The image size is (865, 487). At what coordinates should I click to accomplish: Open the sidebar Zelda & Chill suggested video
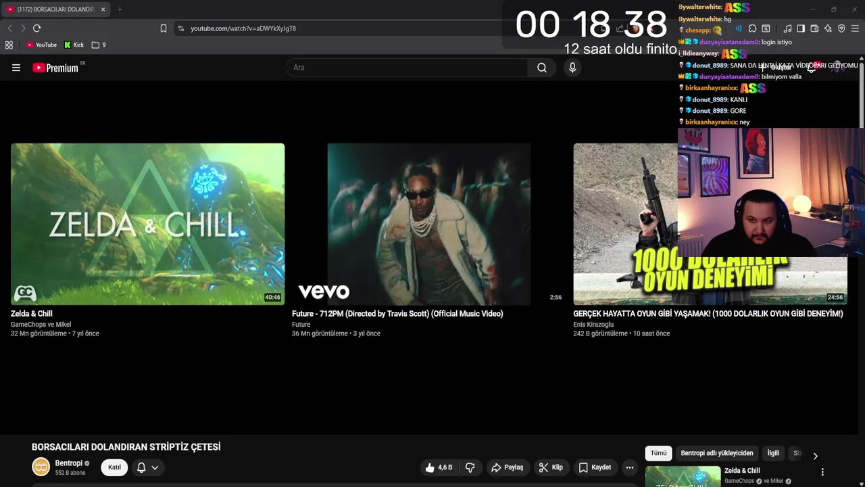683,477
